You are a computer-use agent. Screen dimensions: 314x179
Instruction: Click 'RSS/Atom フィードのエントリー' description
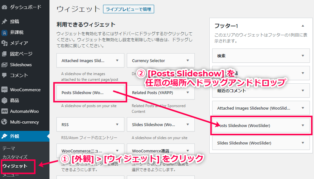tap(89, 137)
